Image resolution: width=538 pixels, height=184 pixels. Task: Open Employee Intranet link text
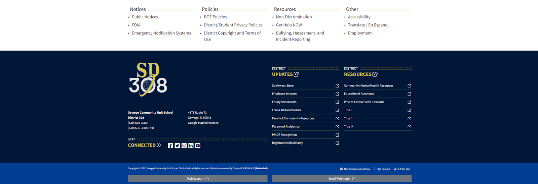(284, 94)
